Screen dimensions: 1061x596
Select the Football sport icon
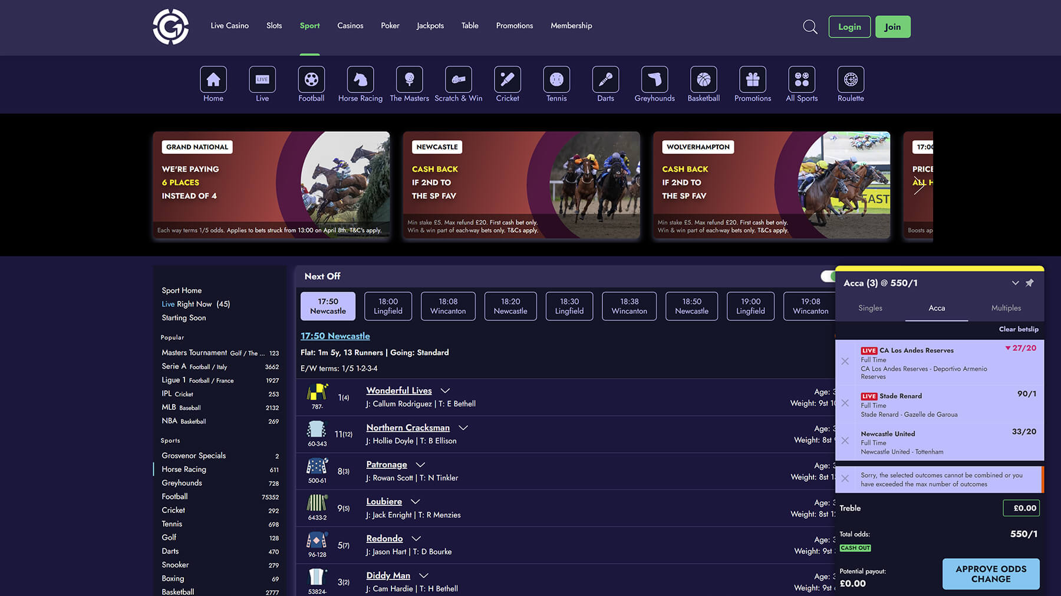point(311,80)
